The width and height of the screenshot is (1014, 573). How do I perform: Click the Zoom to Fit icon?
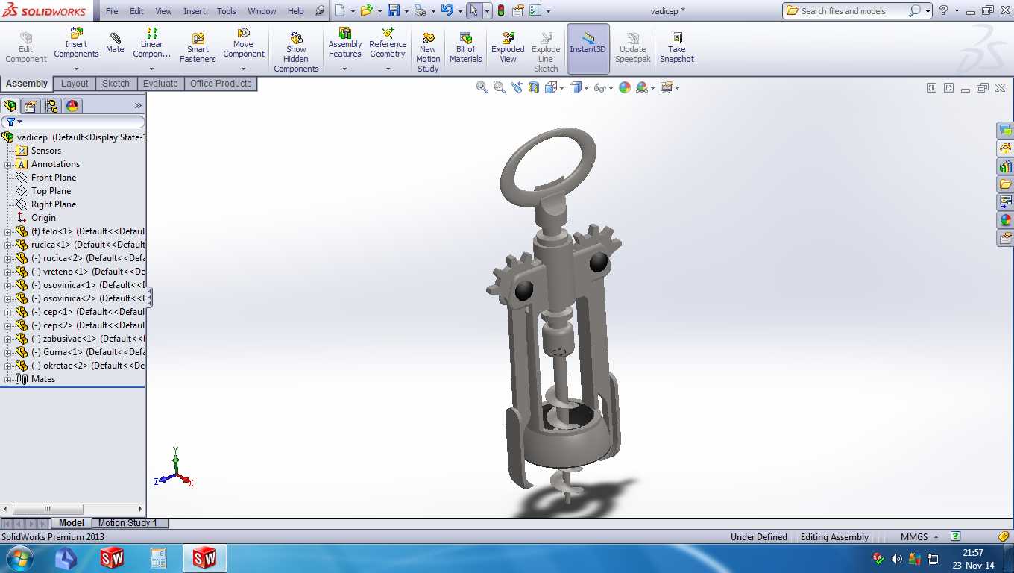[x=482, y=87]
